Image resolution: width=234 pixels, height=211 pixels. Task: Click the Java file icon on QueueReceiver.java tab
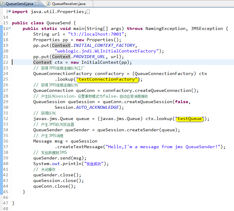(49, 4)
